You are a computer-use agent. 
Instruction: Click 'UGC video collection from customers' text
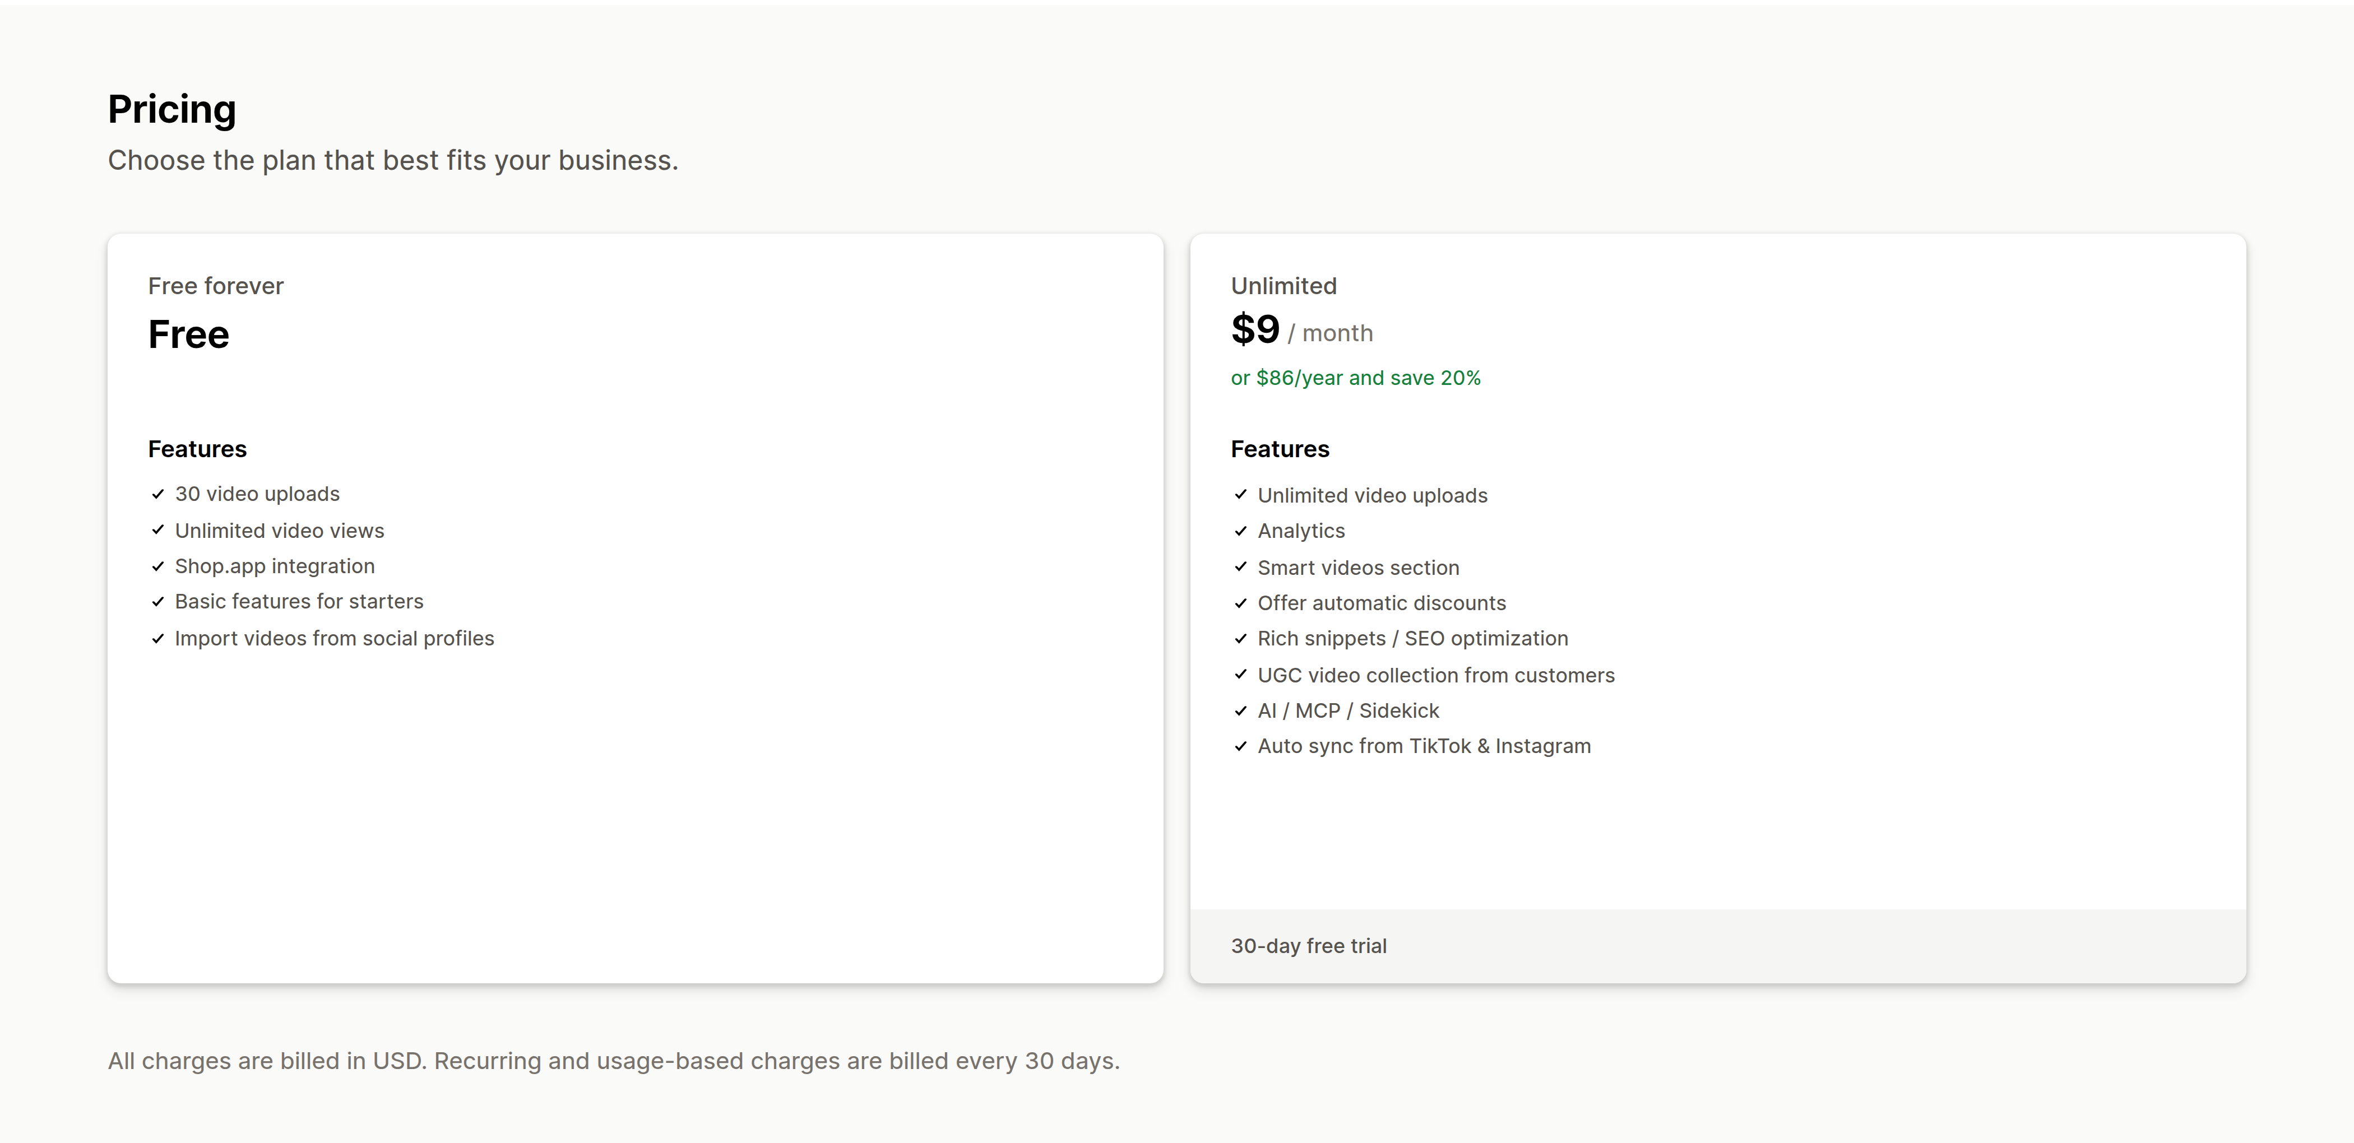coord(1435,675)
